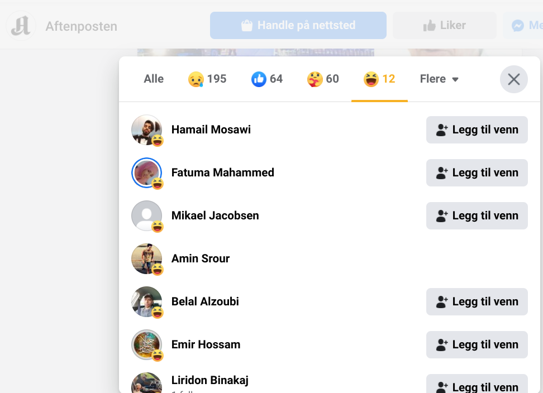Click Mikael Jacobsen's default avatar

point(146,215)
